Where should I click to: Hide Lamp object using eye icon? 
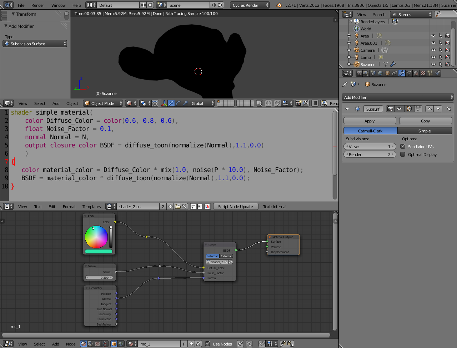coord(433,57)
